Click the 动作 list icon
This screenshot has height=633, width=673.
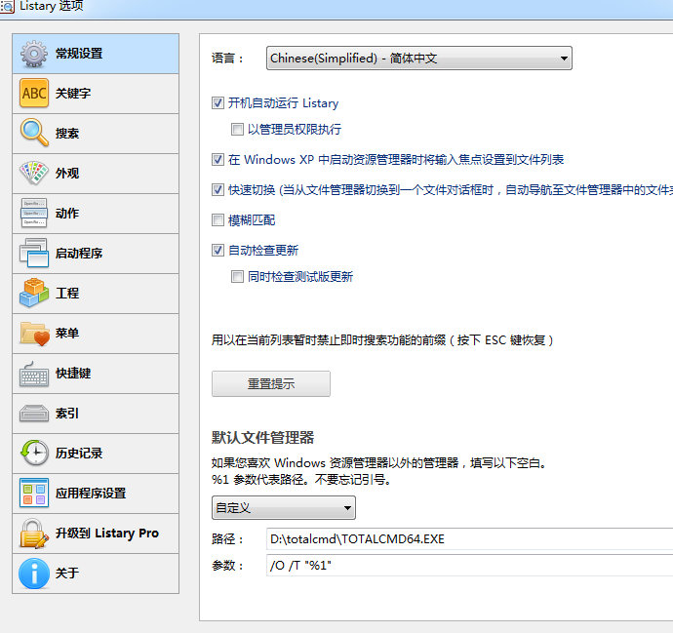pyautogui.click(x=34, y=213)
